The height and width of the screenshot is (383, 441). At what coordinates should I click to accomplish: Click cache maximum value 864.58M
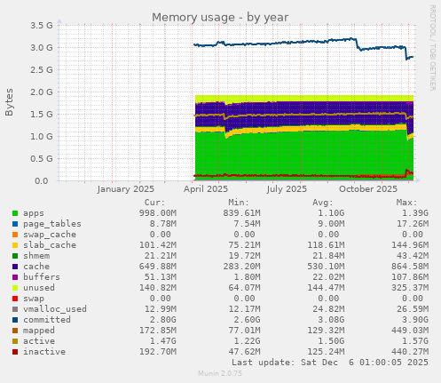tap(410, 267)
